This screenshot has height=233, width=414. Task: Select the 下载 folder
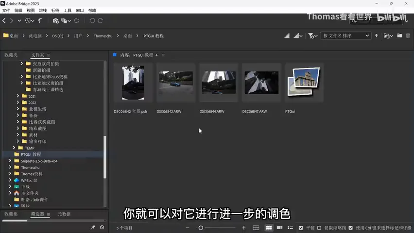[x=25, y=186]
